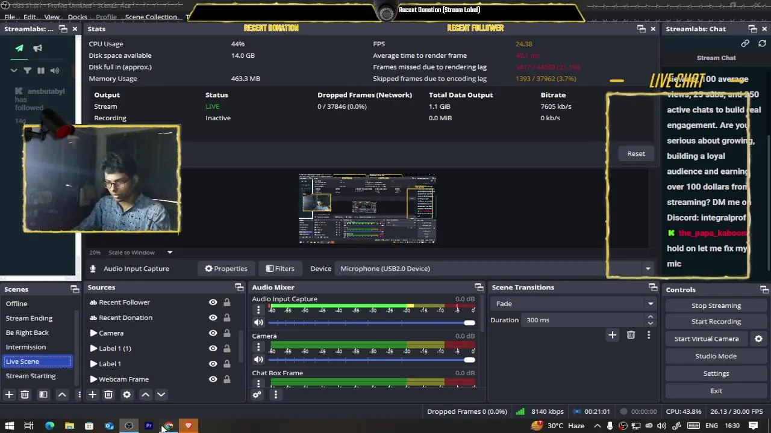Move the selected scene up
This screenshot has width=771, height=433.
(62, 395)
